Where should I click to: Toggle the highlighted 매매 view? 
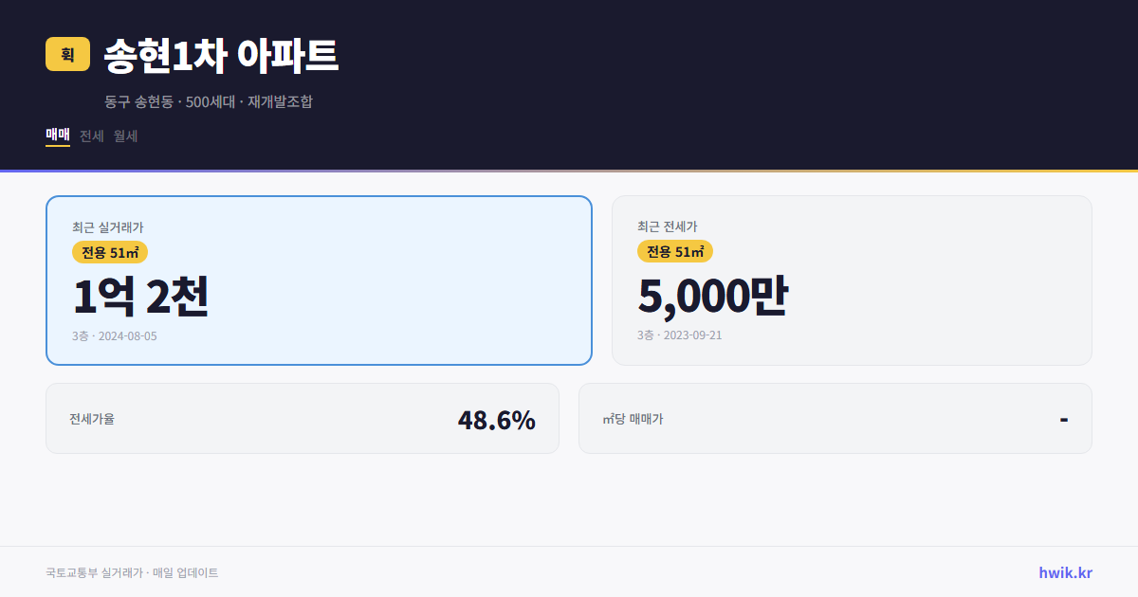click(57, 136)
